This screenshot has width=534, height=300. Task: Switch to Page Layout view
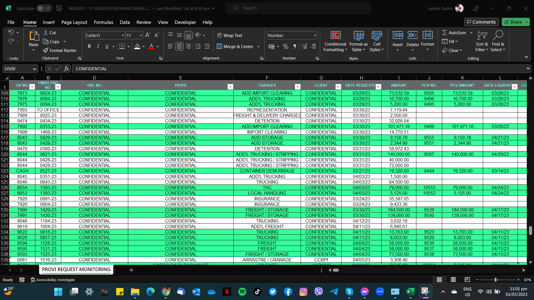(453, 280)
